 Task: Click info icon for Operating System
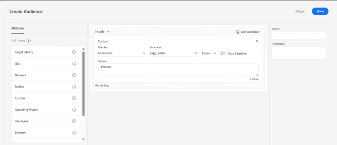point(74,110)
